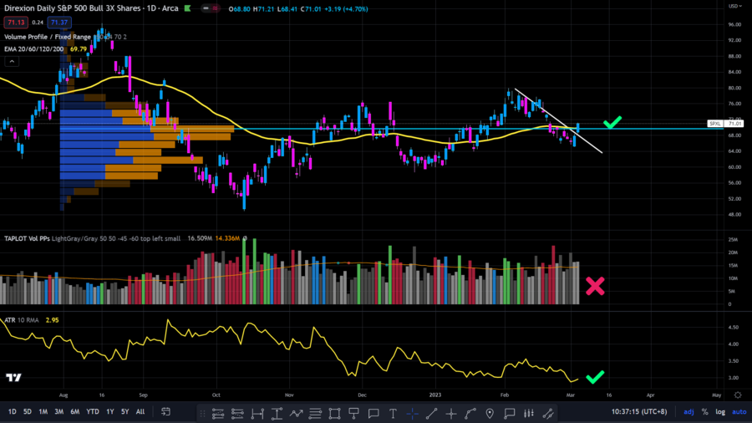Click the TradingView logo
The width and height of the screenshot is (752, 423).
pos(13,378)
